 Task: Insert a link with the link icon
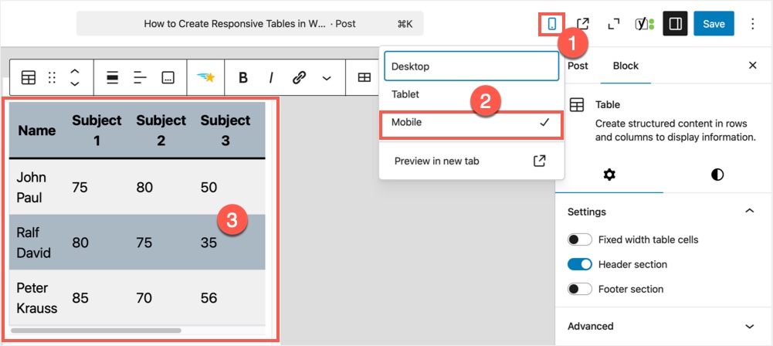click(x=299, y=77)
